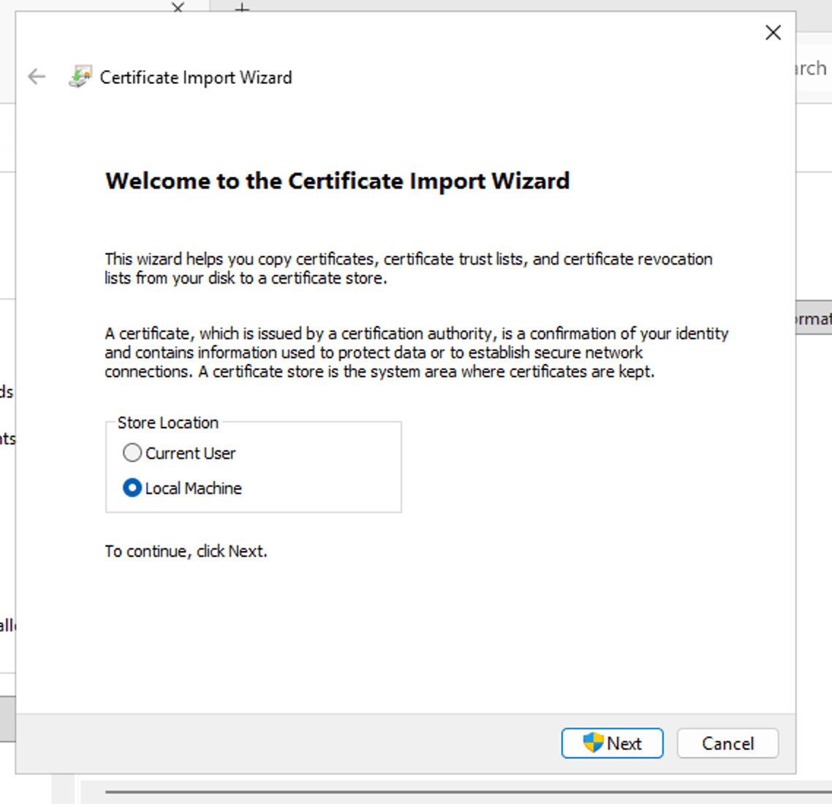
Task: Close the Certificate Import Wizard dialog
Action: point(773,33)
